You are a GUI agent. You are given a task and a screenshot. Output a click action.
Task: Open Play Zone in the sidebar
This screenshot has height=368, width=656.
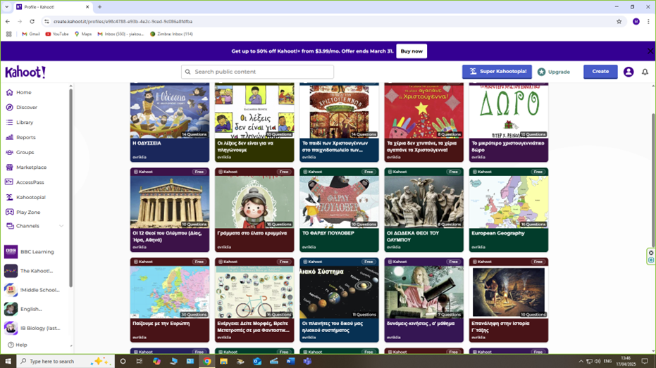(28, 212)
